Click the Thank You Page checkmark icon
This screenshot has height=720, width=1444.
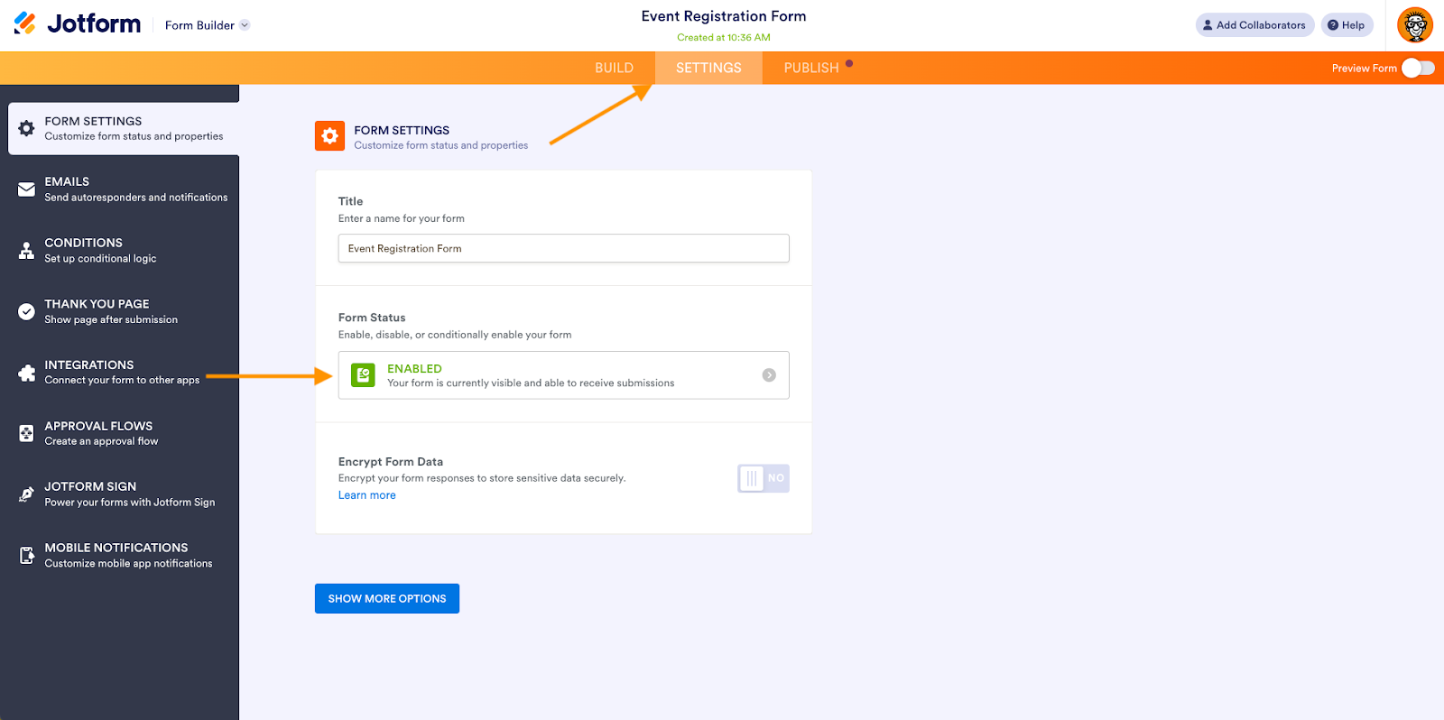tap(27, 311)
